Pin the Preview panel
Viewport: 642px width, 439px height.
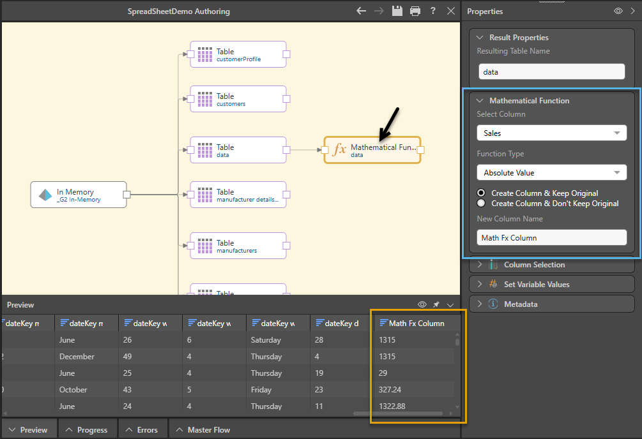point(436,305)
